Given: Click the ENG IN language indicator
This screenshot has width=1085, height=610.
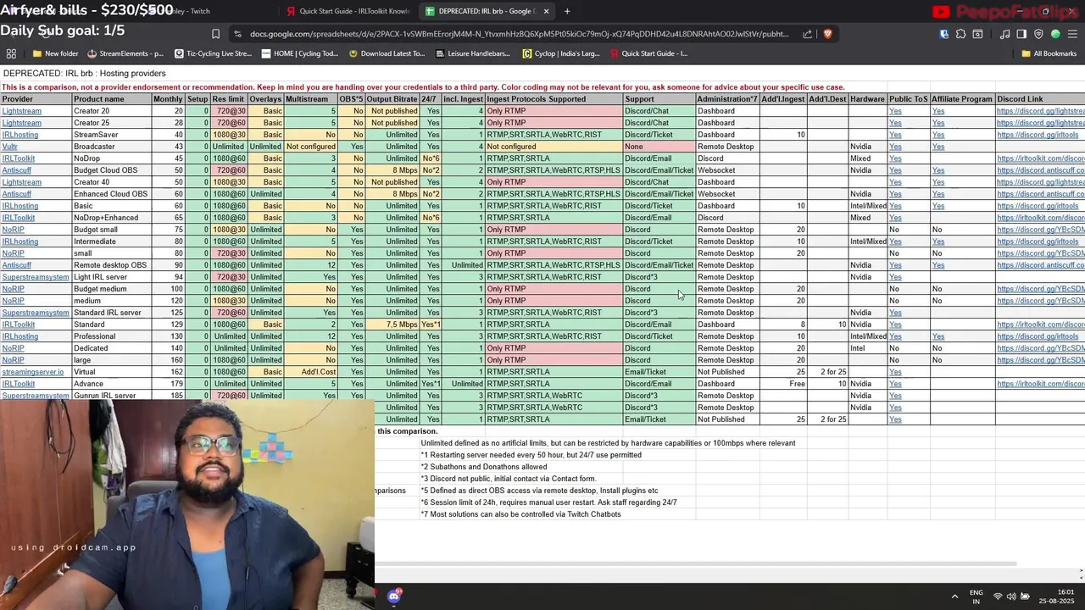Looking at the screenshot, I should tap(976, 596).
